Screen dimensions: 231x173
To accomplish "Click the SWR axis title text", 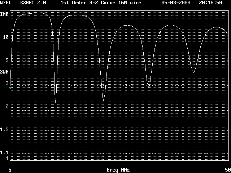I will pos(4,72).
